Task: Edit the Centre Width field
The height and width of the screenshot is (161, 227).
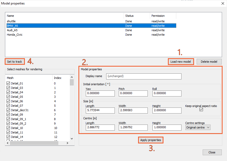Action: point(133,127)
